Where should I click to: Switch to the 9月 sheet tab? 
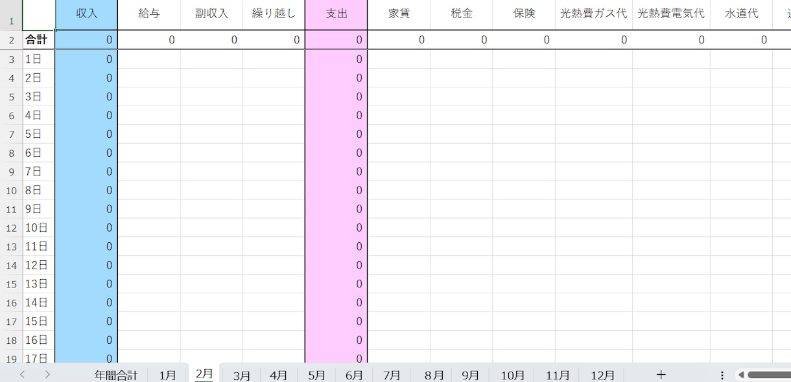(471, 376)
